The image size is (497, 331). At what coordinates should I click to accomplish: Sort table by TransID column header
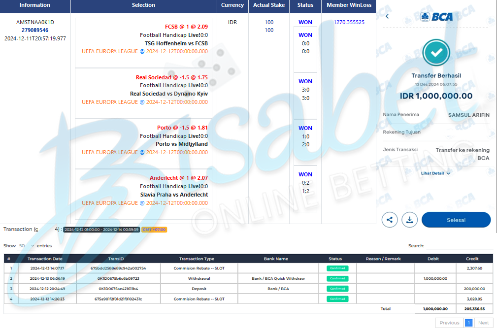[x=115, y=259]
